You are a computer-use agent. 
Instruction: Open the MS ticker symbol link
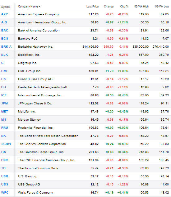pos(4,120)
